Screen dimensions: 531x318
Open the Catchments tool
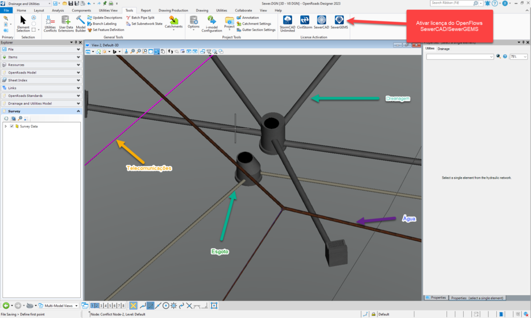(173, 23)
